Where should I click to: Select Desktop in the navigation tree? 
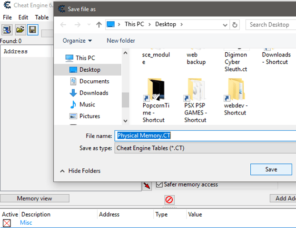pos(88,70)
